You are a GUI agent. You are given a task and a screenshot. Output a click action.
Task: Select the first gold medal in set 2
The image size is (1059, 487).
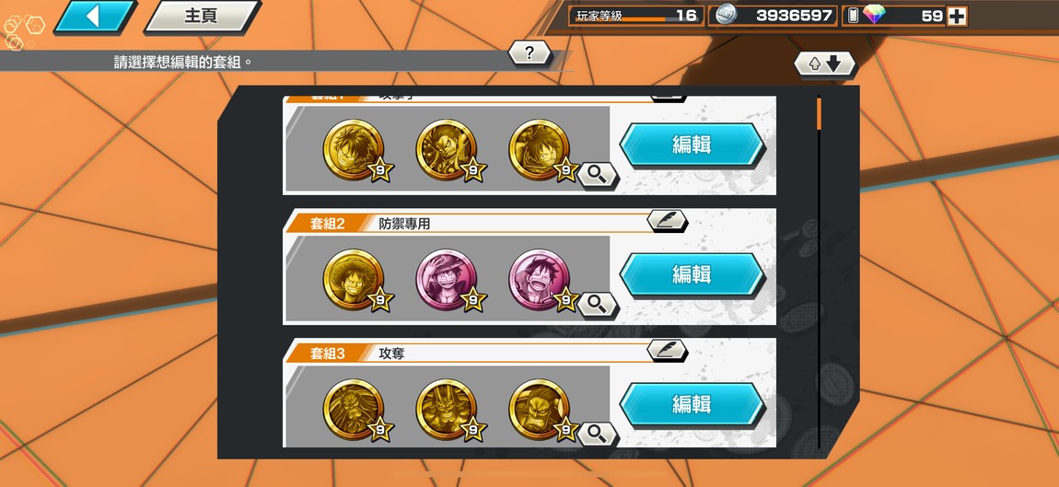tap(355, 280)
